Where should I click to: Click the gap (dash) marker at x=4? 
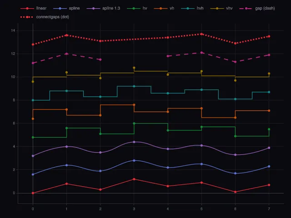[x=168, y=56]
